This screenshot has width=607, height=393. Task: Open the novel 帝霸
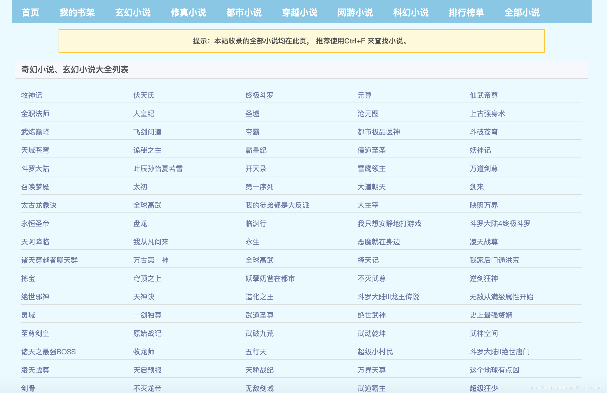[252, 132]
